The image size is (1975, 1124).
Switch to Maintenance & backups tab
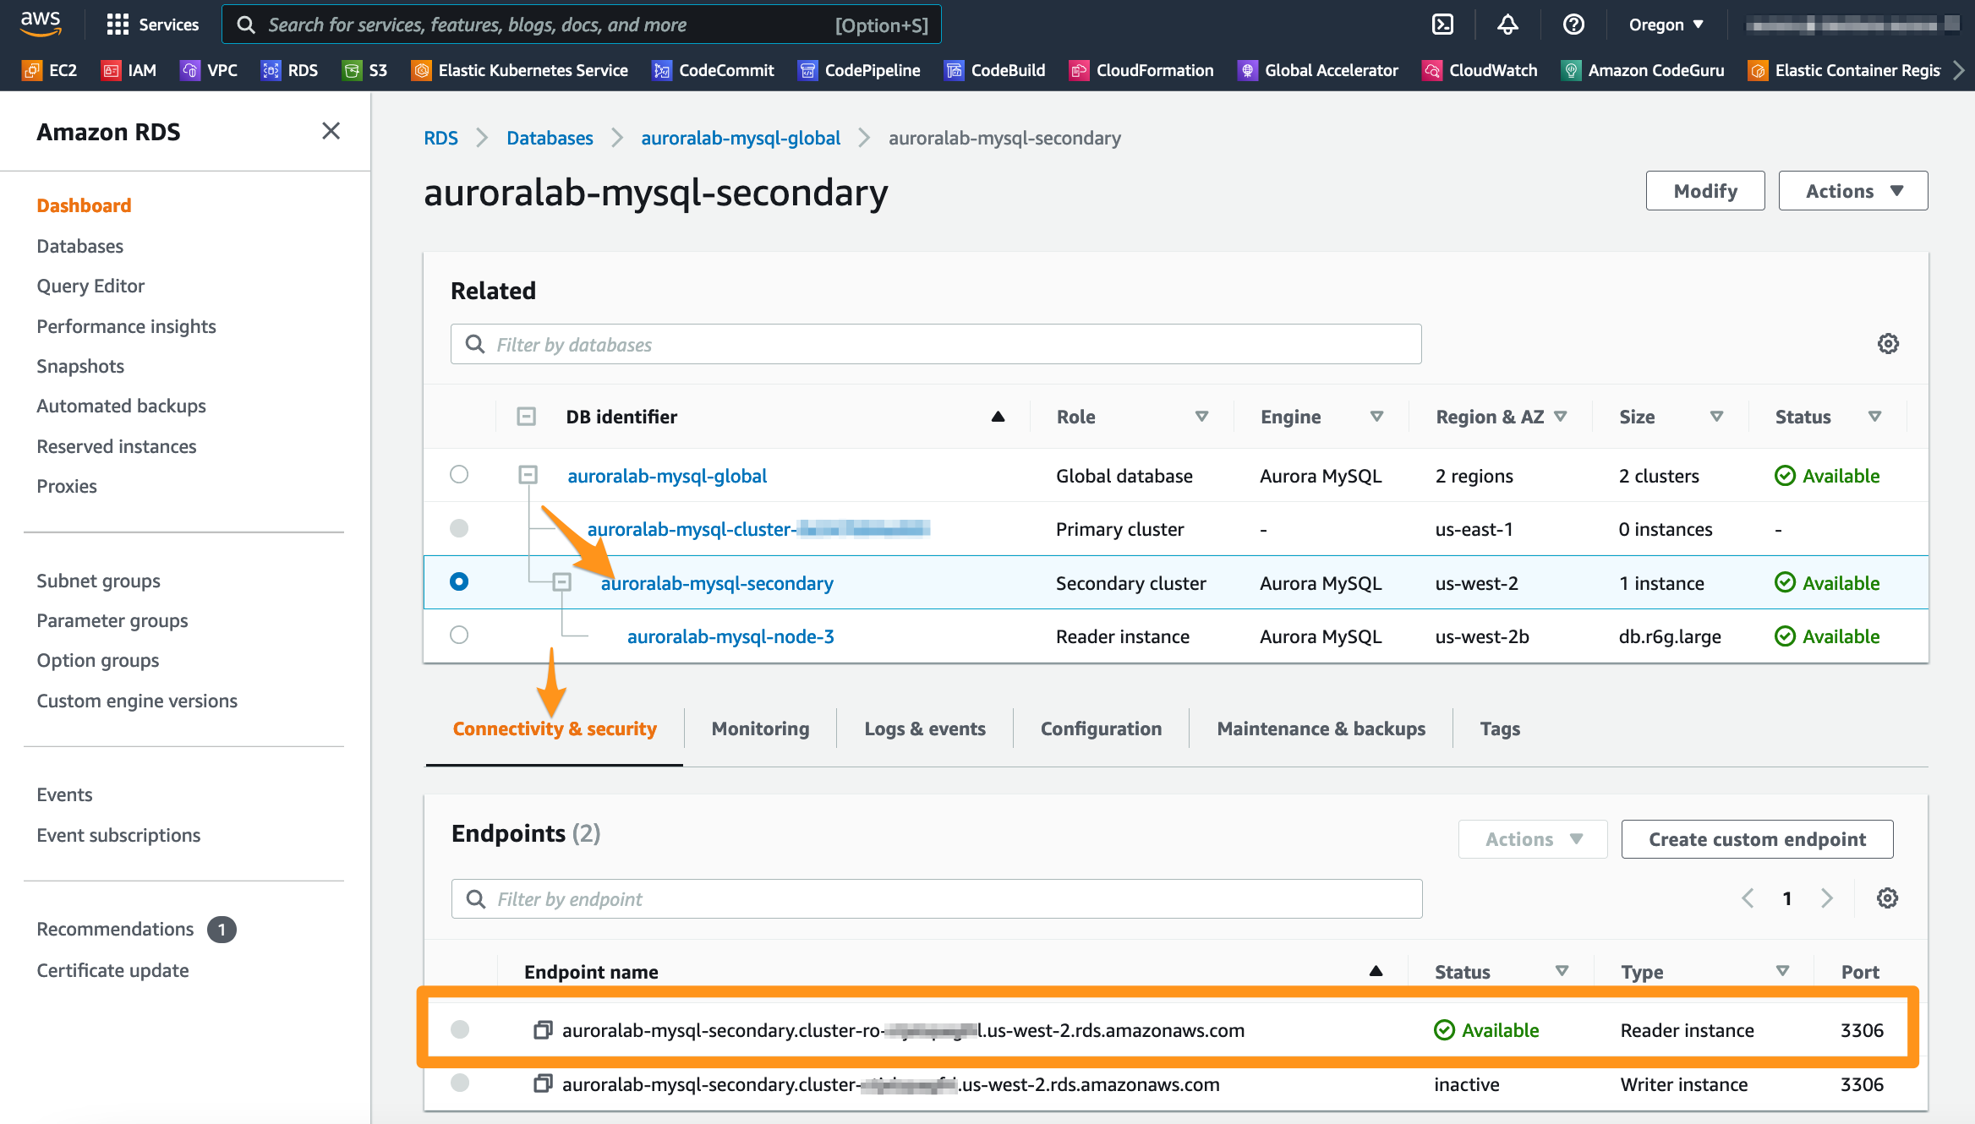click(x=1321, y=728)
